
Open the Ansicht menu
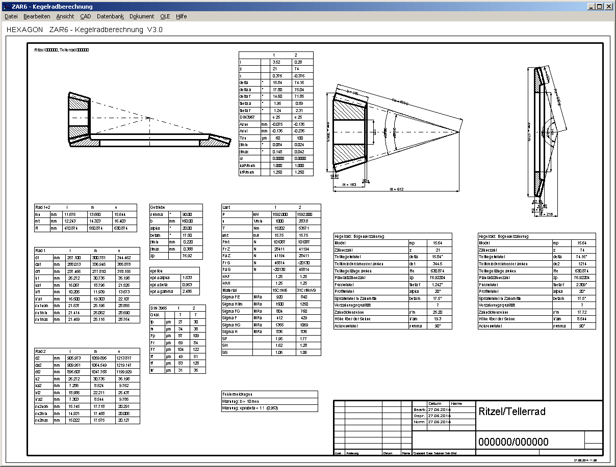tap(65, 16)
